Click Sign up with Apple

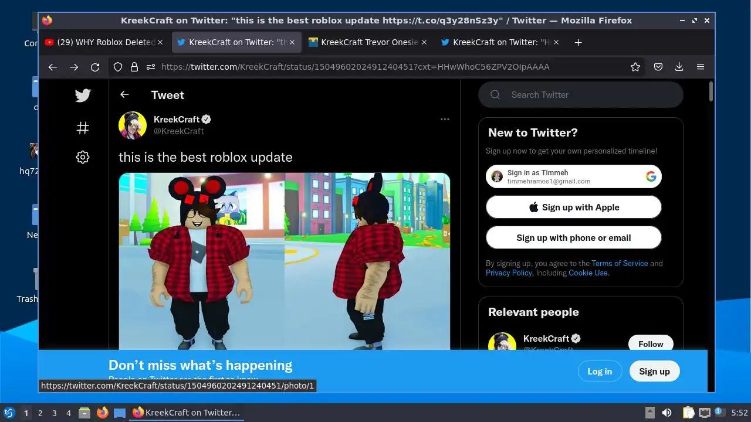(x=574, y=207)
